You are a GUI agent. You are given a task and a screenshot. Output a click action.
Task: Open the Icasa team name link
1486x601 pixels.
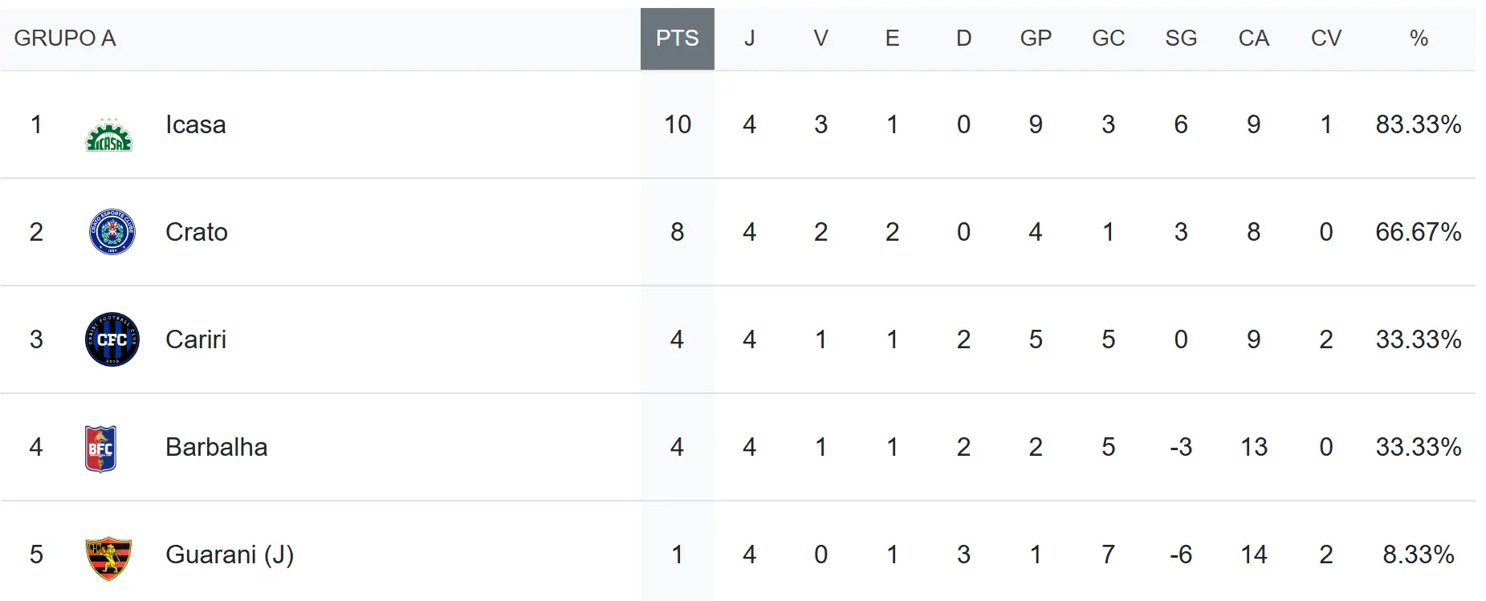pyautogui.click(x=195, y=124)
